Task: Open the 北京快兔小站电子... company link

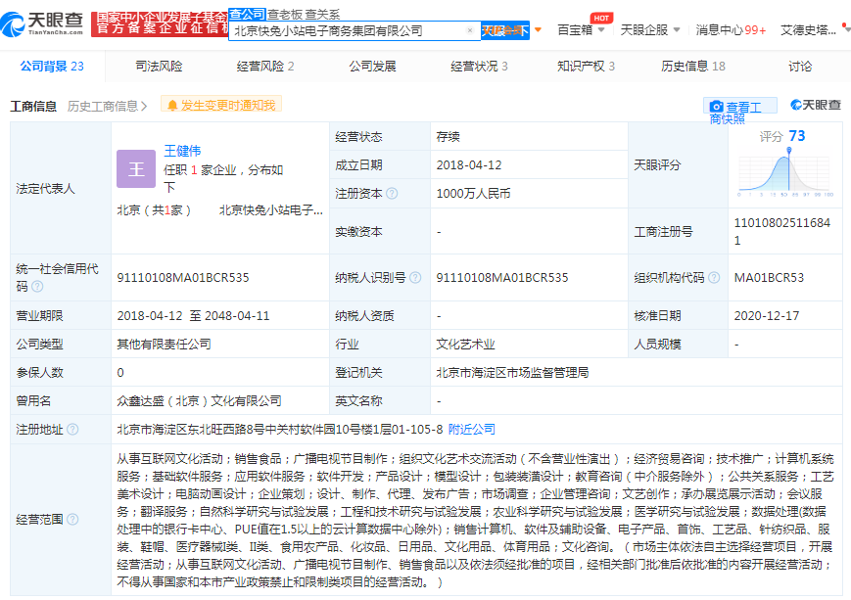Action: tap(271, 209)
